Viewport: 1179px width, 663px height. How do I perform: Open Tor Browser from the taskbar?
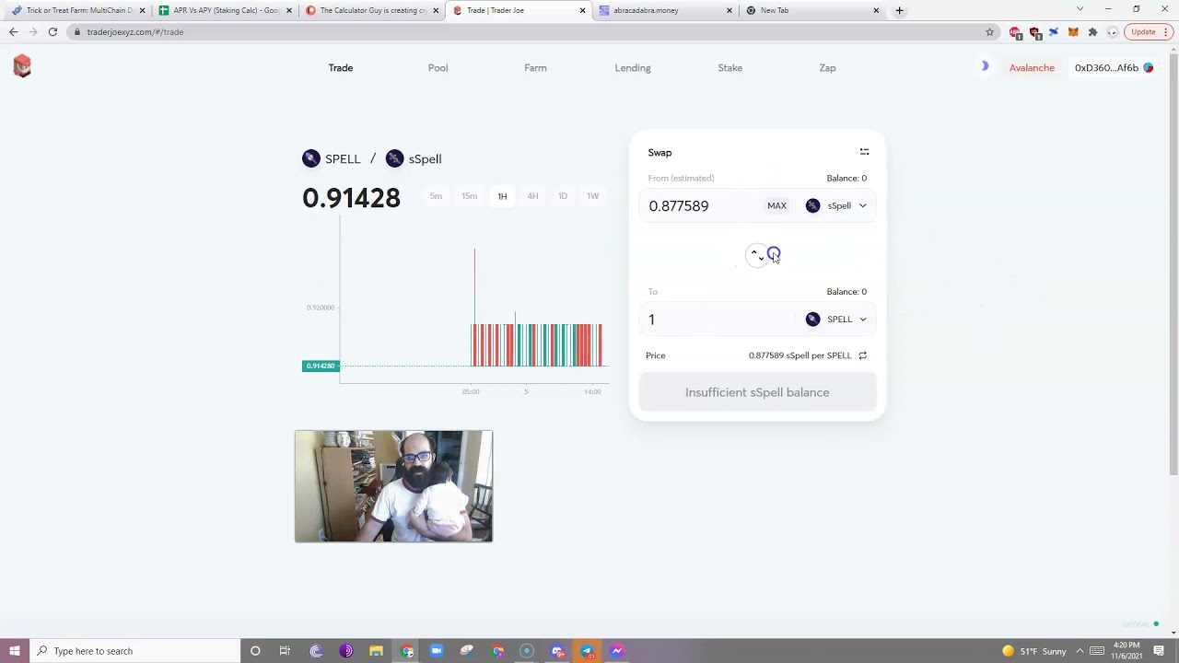point(346,651)
